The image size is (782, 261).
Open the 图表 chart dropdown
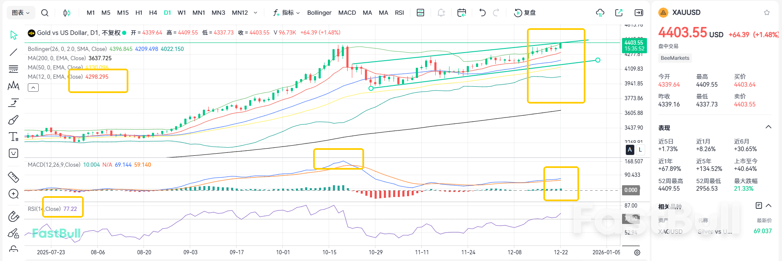21,13
